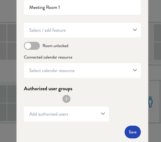Click the Add authorized users placeholder text
161x142 pixels.
coord(49,114)
